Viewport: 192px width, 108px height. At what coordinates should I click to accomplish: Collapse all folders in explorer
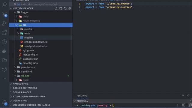(x=70, y=8)
